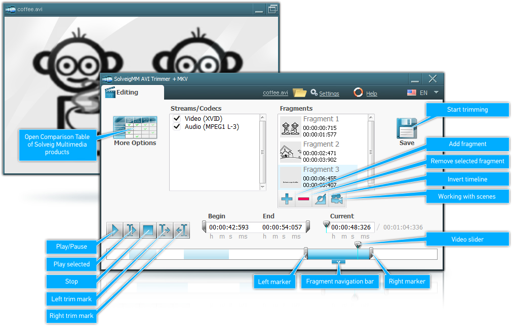Open the Settings link
512x326 pixels.
329,94
